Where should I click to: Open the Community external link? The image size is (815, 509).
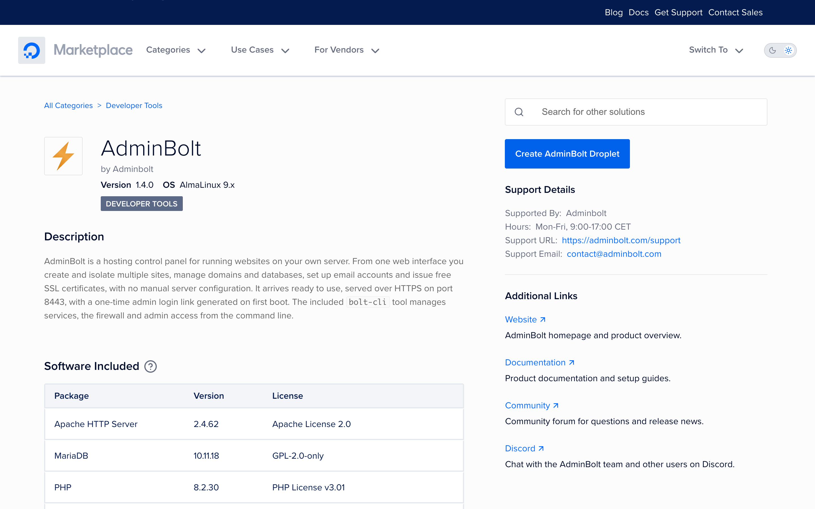pyautogui.click(x=532, y=406)
